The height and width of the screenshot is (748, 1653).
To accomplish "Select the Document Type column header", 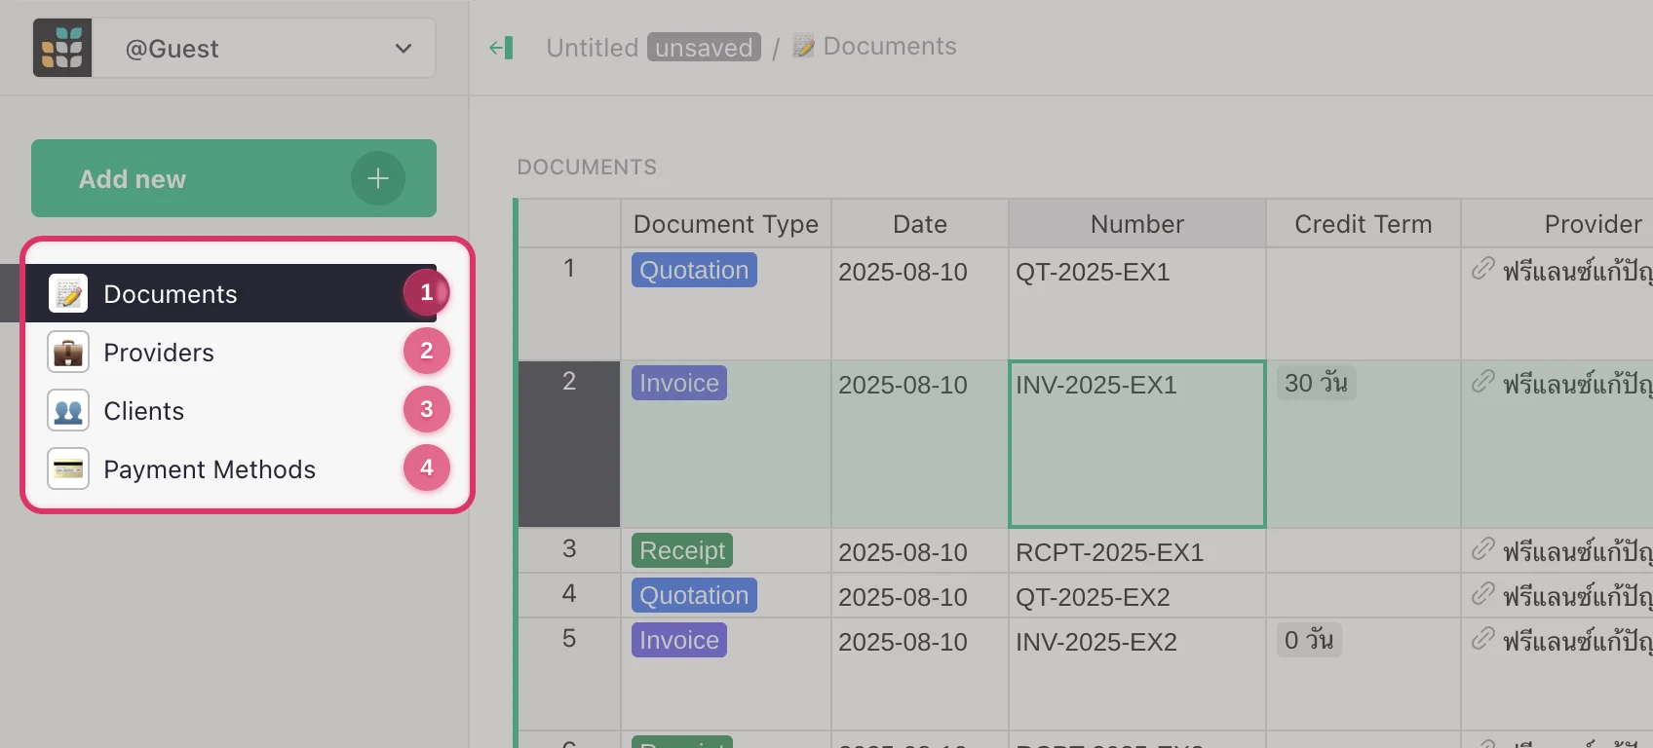I will [725, 224].
